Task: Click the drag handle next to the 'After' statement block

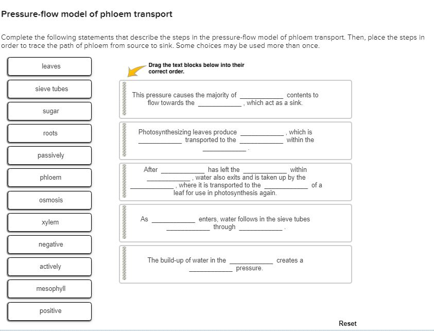Action: (124, 182)
